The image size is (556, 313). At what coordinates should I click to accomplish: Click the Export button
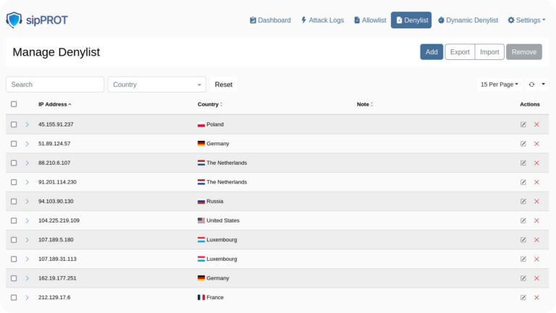(x=460, y=52)
